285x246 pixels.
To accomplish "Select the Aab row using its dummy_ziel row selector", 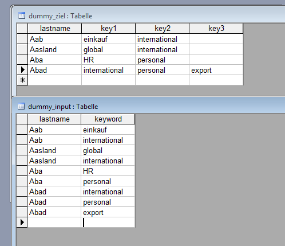I will pos(22,39).
